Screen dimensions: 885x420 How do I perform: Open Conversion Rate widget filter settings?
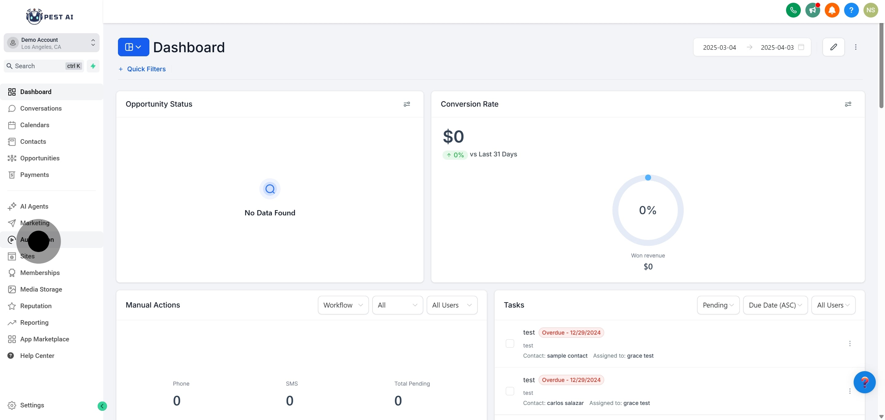[x=848, y=104]
